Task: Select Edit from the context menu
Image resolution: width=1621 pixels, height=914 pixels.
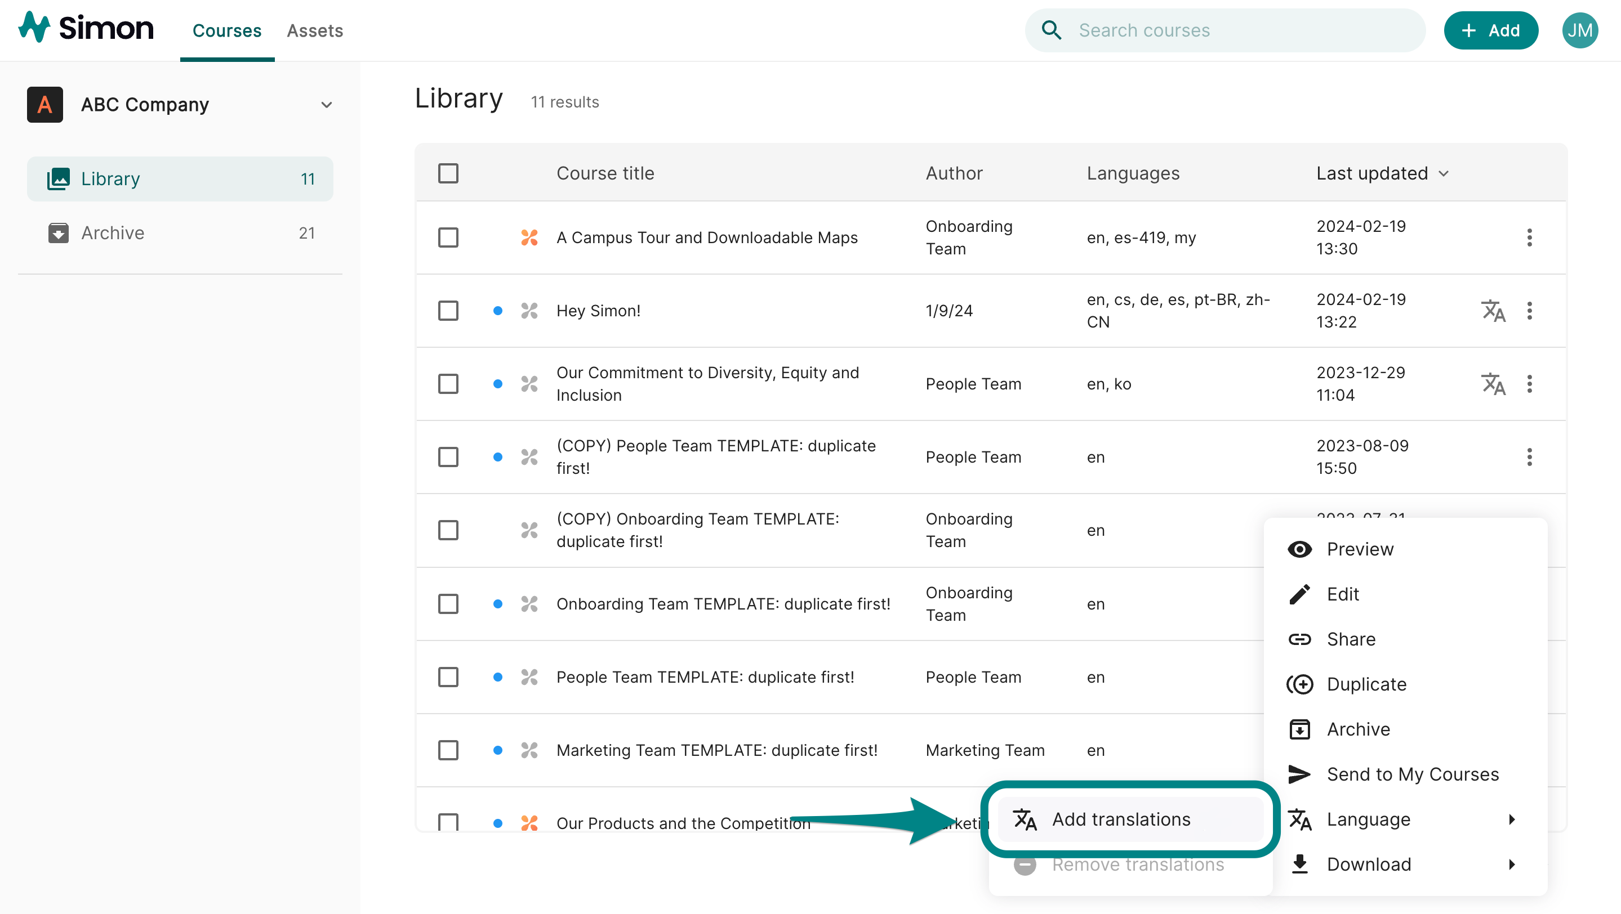Action: pyautogui.click(x=1405, y=594)
